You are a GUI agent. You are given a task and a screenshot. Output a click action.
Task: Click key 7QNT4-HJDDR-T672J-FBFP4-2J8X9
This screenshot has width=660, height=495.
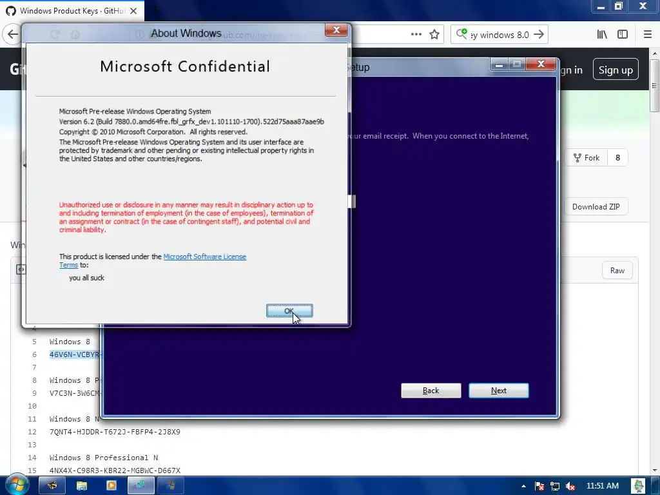115,432
